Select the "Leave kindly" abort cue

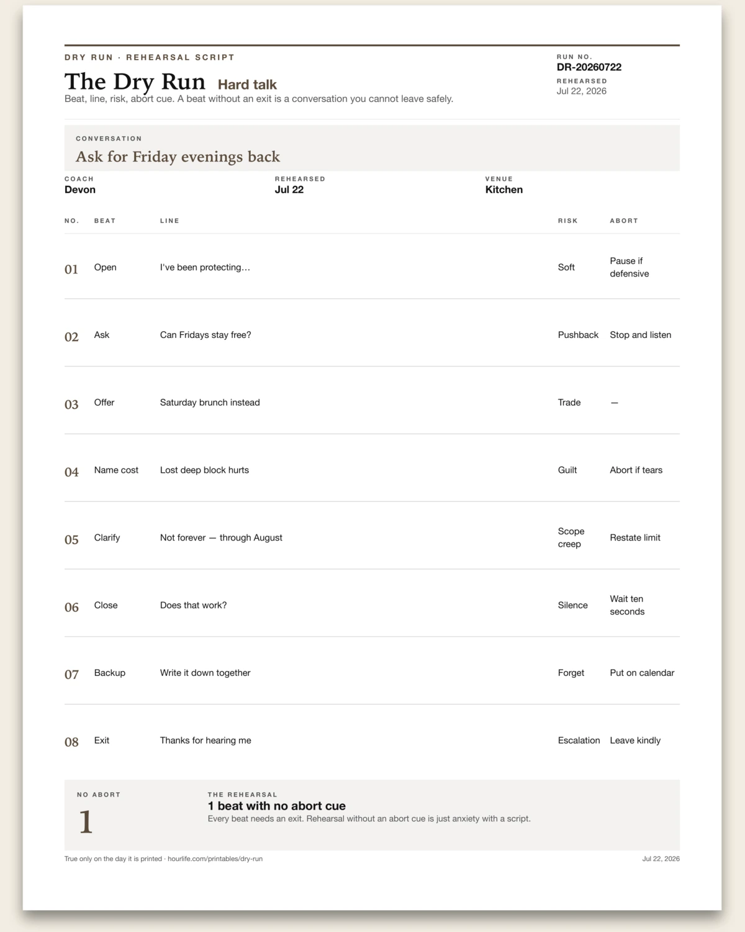[x=635, y=741]
